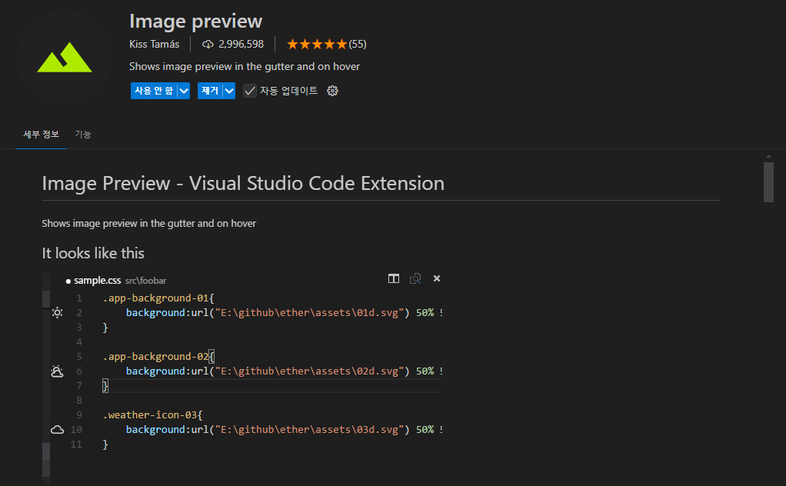Click publisher name Kiss Tamás

(x=155, y=44)
